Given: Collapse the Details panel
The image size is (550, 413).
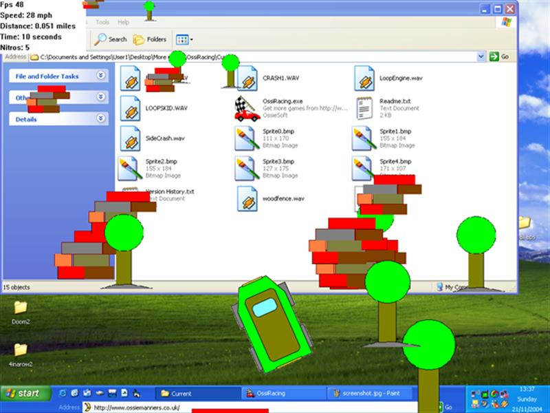Looking at the screenshot, I should point(100,118).
